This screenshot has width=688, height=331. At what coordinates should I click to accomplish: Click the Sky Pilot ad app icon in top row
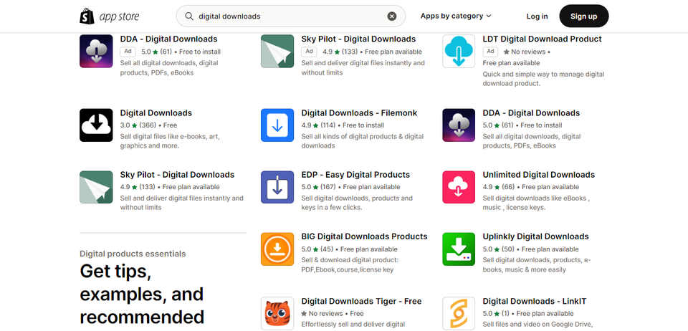pyautogui.click(x=277, y=51)
